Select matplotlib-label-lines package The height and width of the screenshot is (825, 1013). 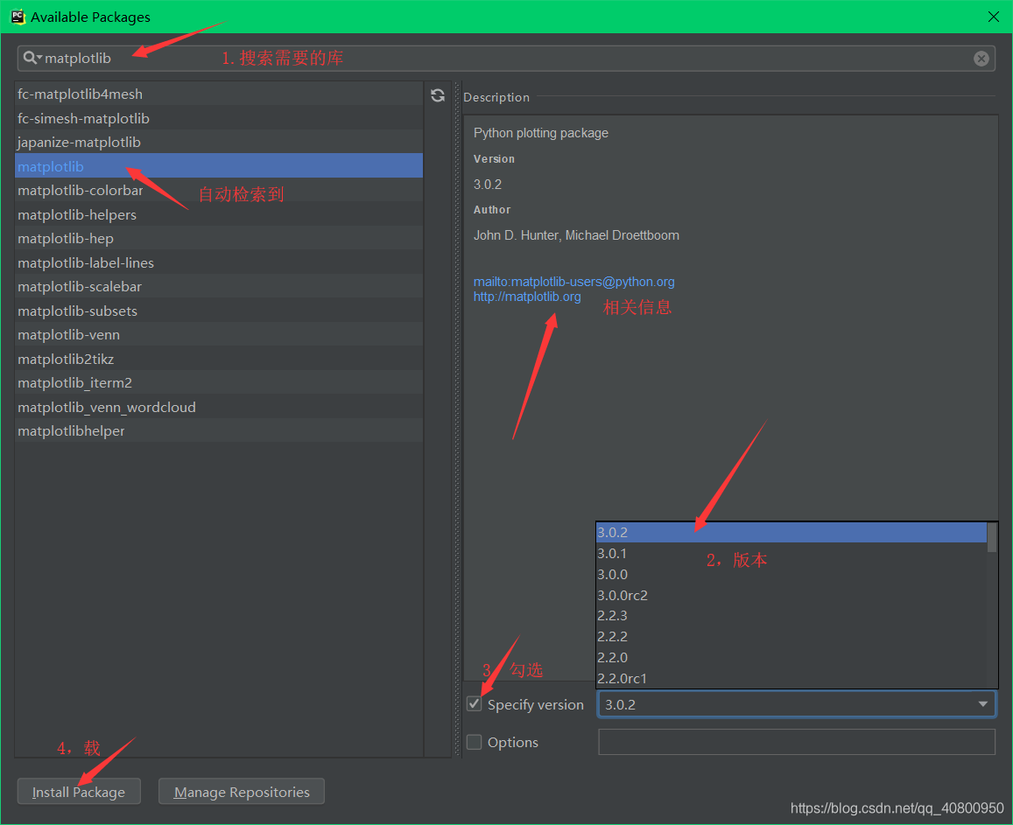click(219, 262)
